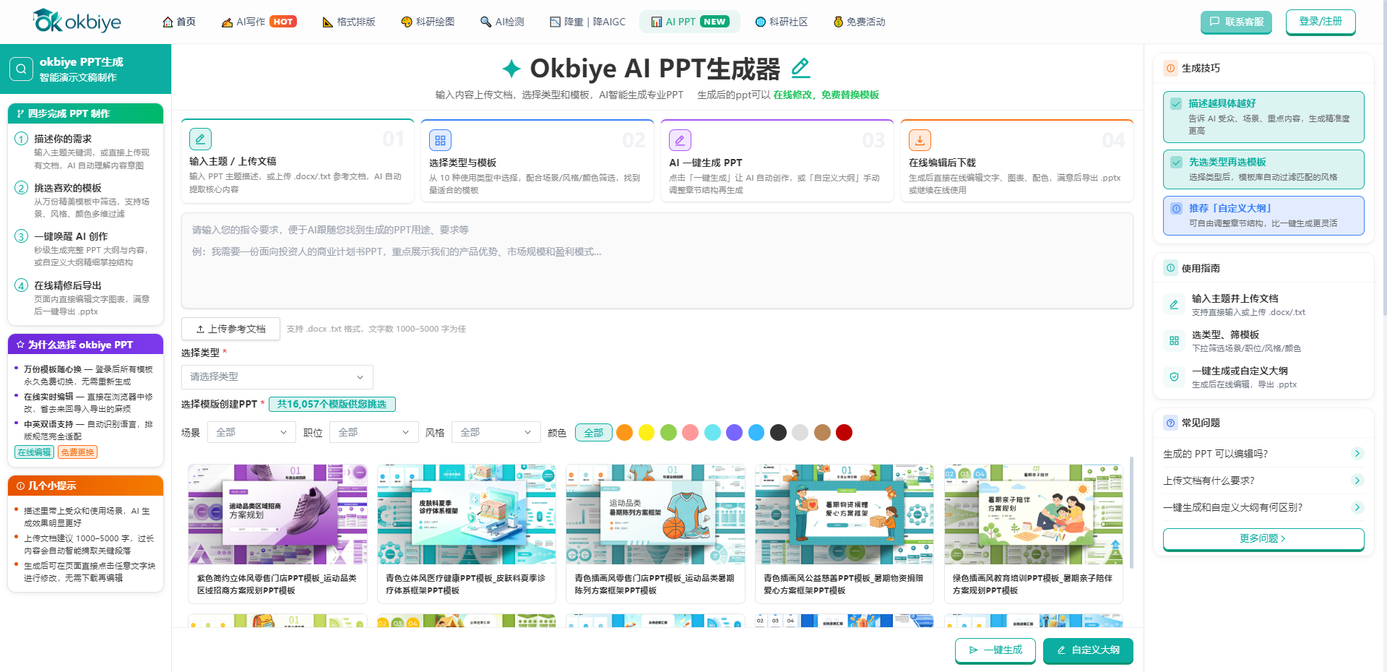Open 降重 | 降AIGC in the top navigation
1387x672 pixels.
[x=587, y=22]
